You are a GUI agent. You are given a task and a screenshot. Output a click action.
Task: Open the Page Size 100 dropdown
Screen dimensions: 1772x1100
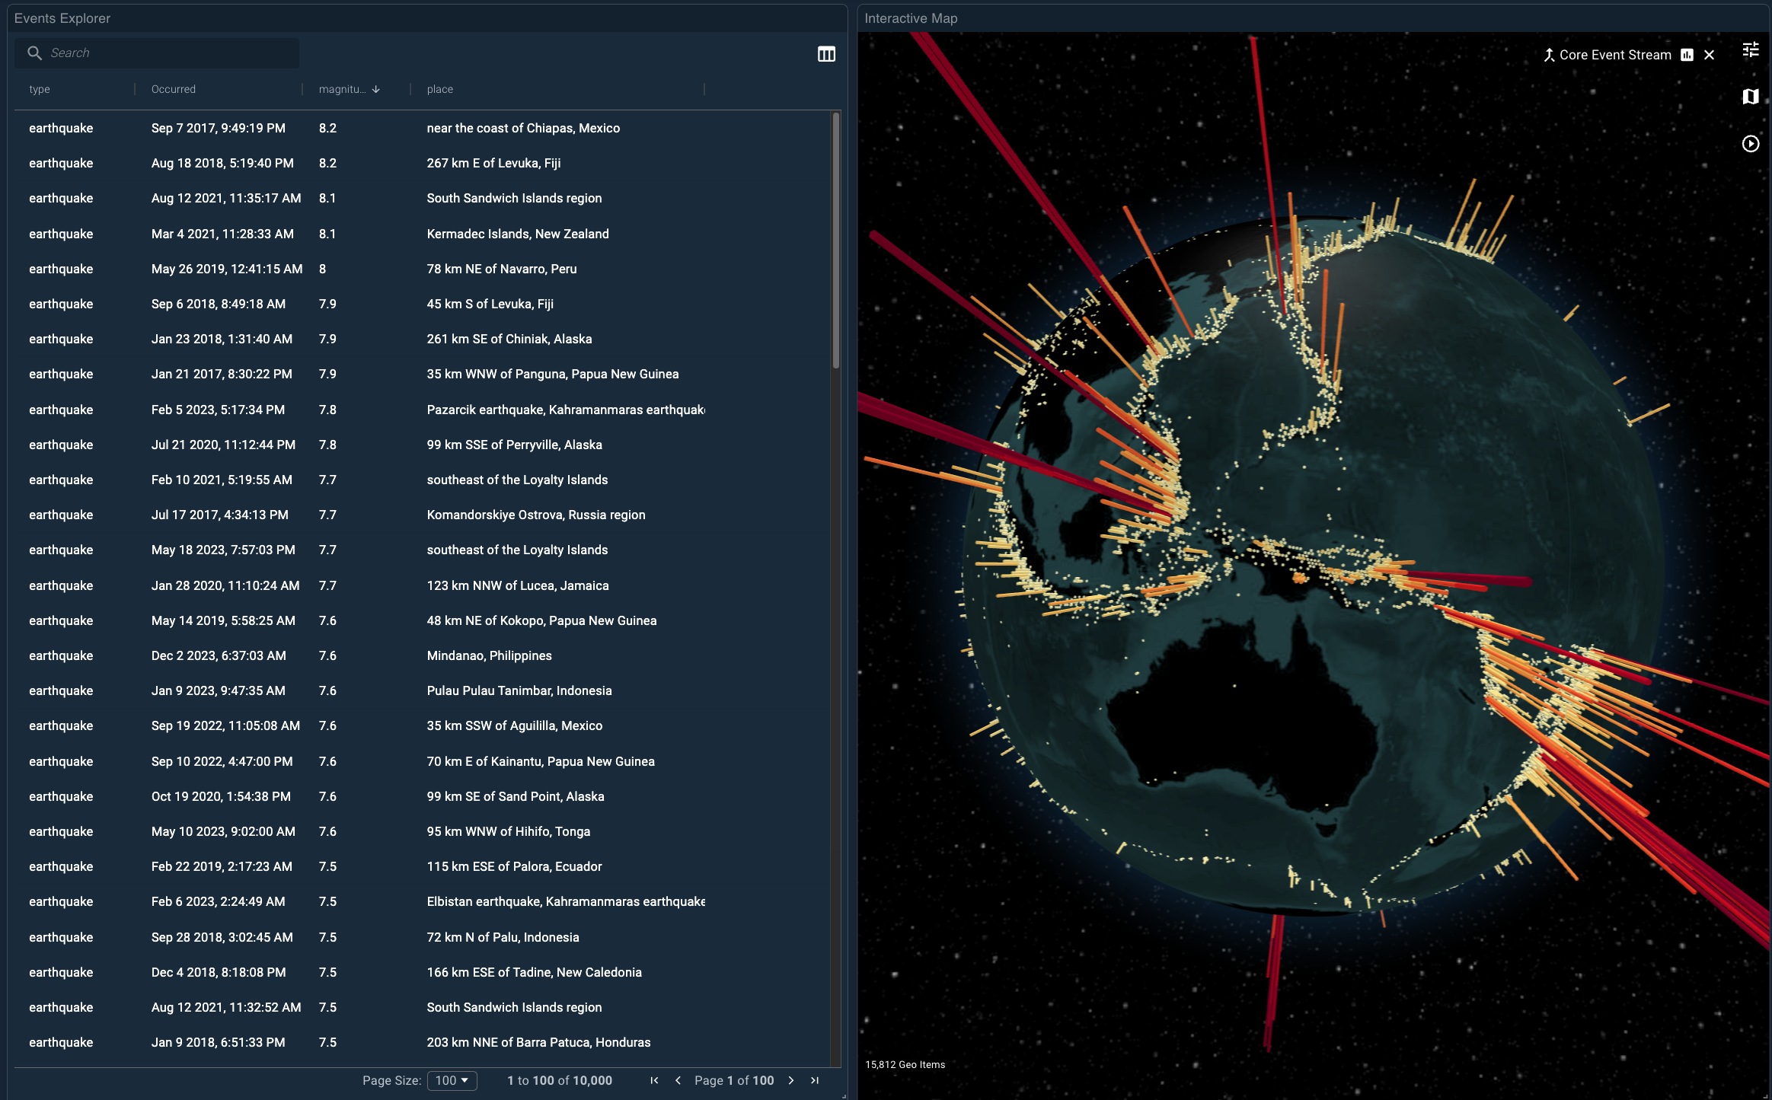tap(452, 1080)
